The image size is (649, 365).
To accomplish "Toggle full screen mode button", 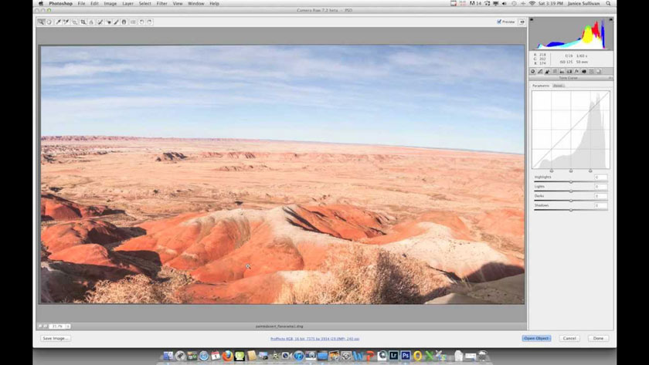I will click(522, 22).
